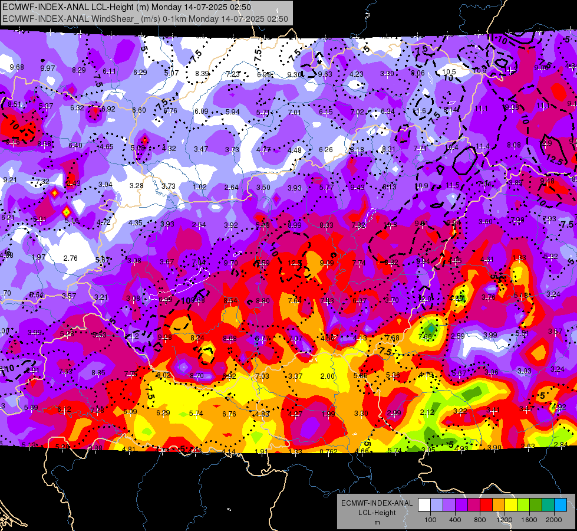
Task: Click the red legend swatch
Action: click(x=486, y=505)
